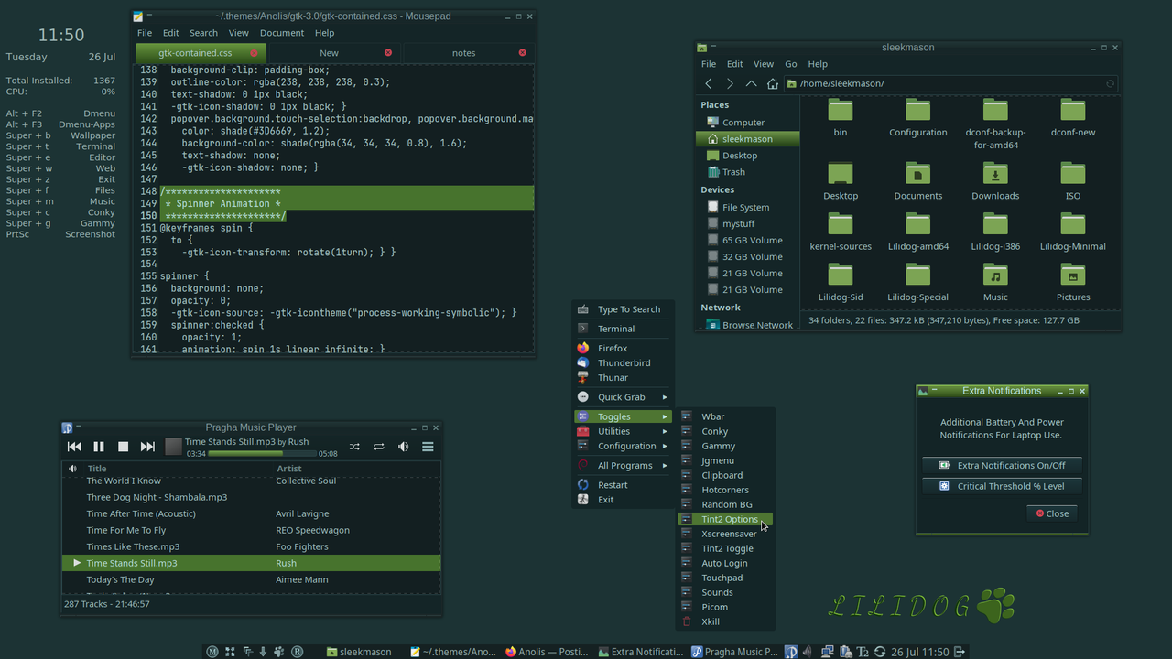
Task: Toggle repeat mode in Pragha
Action: 378,447
